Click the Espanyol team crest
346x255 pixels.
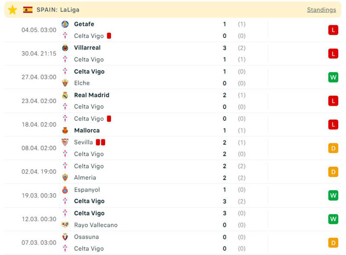(65, 190)
